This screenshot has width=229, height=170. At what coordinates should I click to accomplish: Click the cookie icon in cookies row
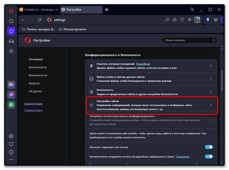tap(91, 79)
